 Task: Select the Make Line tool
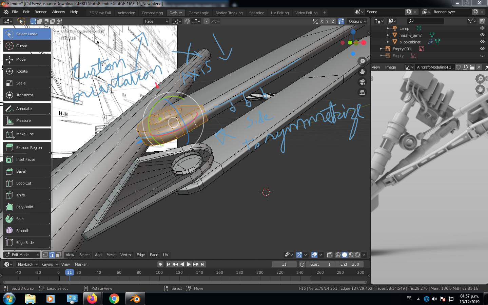coord(27,134)
